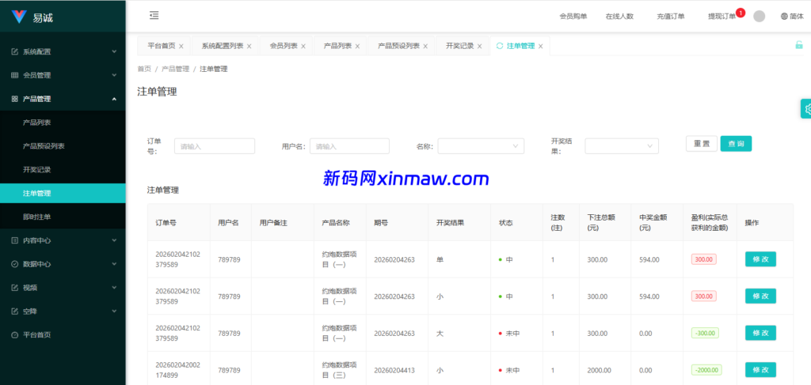Viewport: 811px width, 385px height.
Task: Close the 开奖记录 tab
Action: tap(479, 47)
